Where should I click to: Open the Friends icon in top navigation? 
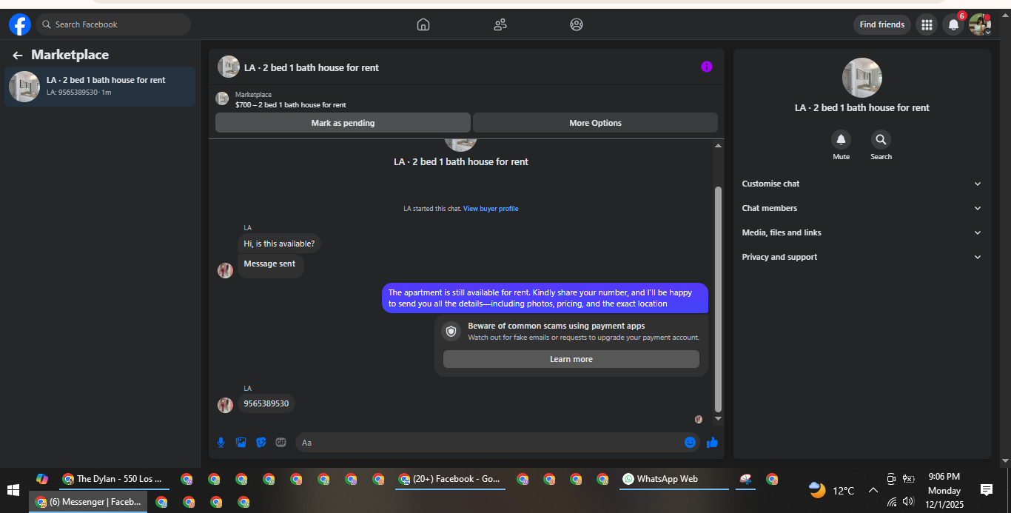[500, 24]
